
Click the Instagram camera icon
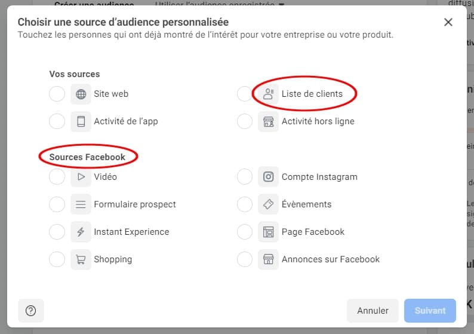269,177
